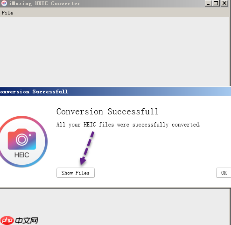Screen dimensions: 231x225
Task: Click the iMazing app icon in title bar
Action: pos(4,3)
